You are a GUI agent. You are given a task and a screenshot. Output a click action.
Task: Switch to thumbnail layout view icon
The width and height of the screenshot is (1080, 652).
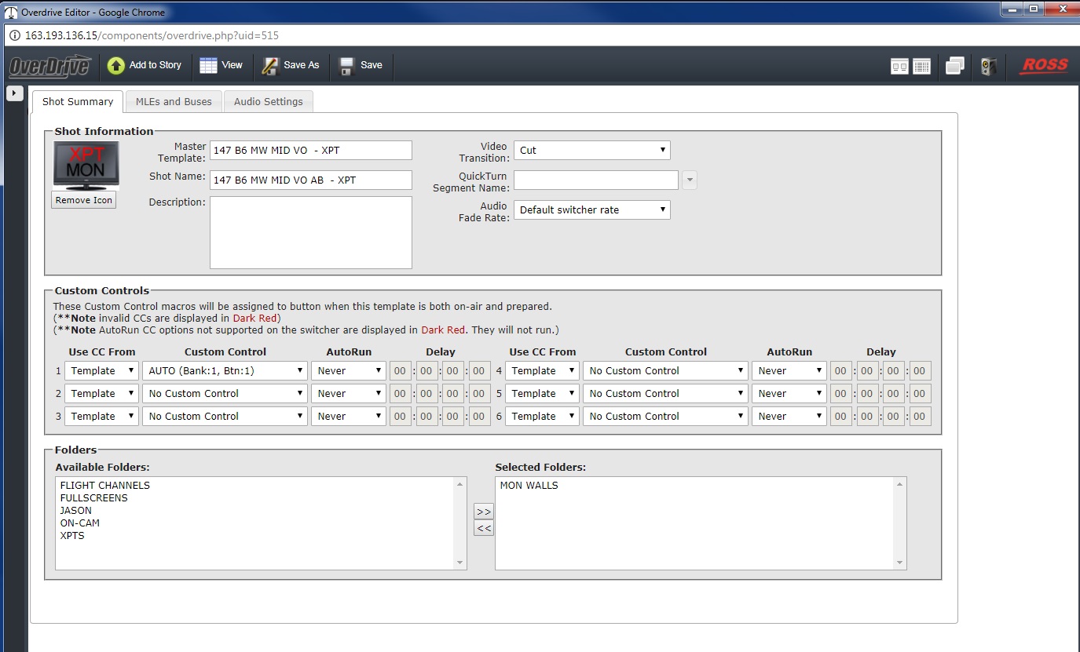click(x=899, y=67)
